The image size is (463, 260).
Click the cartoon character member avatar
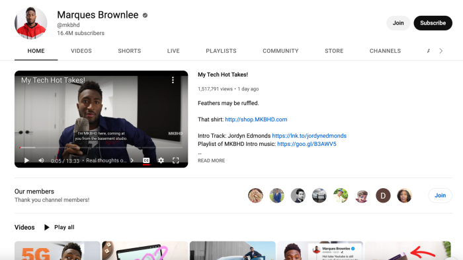coord(362,195)
